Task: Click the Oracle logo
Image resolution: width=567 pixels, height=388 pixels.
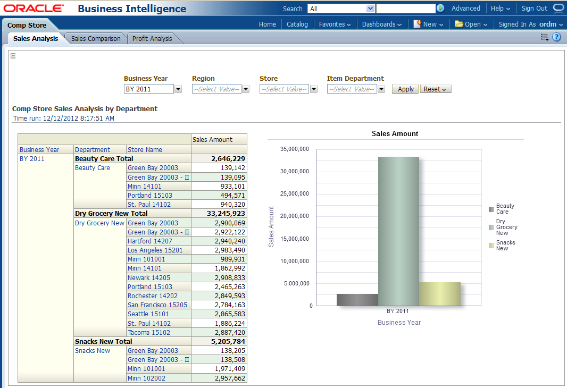Action: (x=34, y=9)
